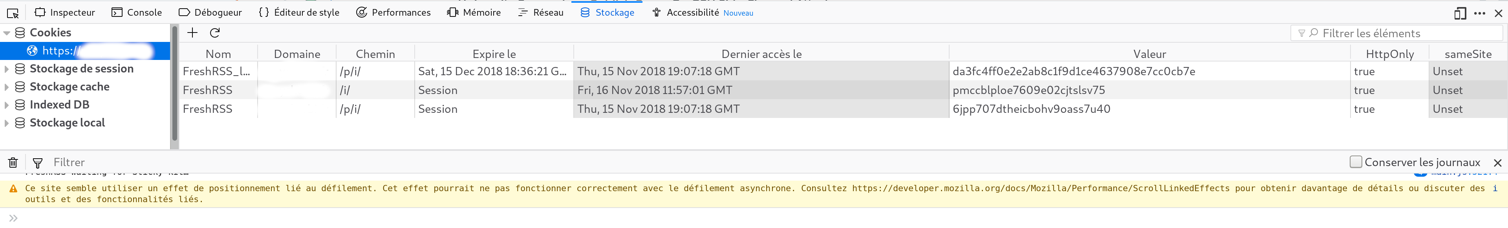Expand Stockage local node
This screenshot has width=1508, height=228.
(6, 123)
